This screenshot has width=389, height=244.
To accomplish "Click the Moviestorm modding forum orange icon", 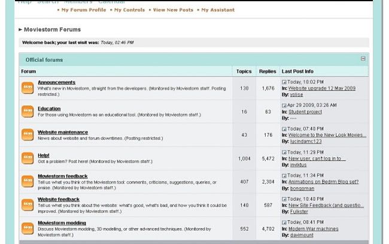I will (28, 228).
